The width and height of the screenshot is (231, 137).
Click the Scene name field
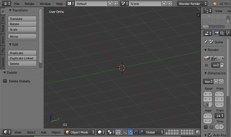[145, 4]
